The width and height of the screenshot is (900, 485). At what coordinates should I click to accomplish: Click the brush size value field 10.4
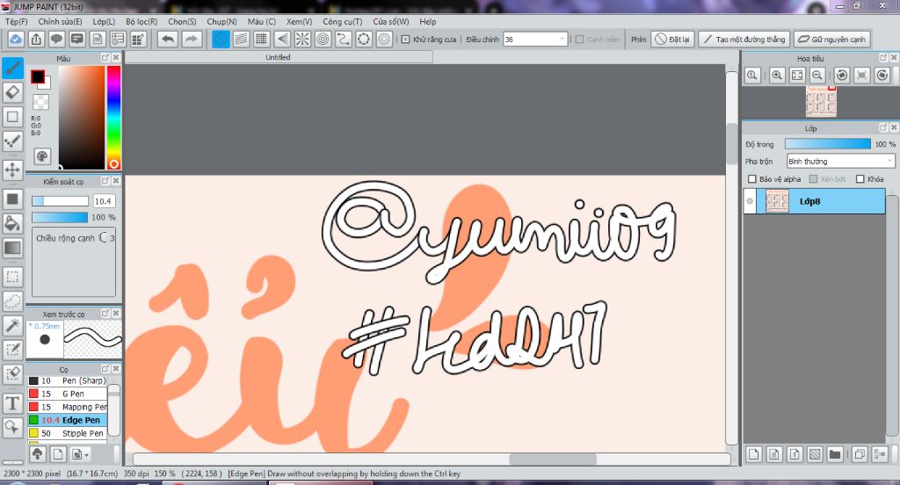tap(104, 201)
